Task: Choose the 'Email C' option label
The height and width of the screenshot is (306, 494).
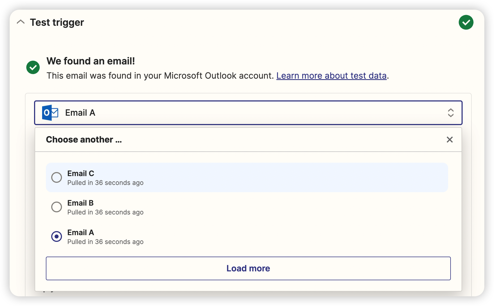Action: click(x=81, y=173)
